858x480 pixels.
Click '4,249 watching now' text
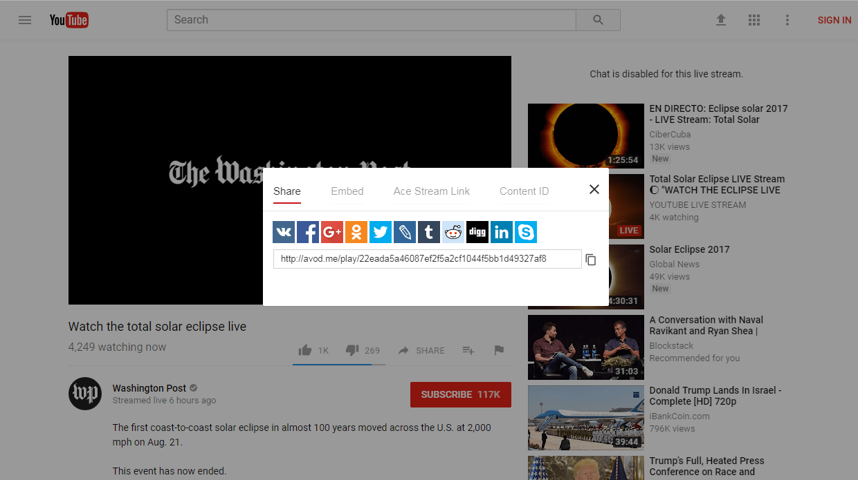(117, 347)
